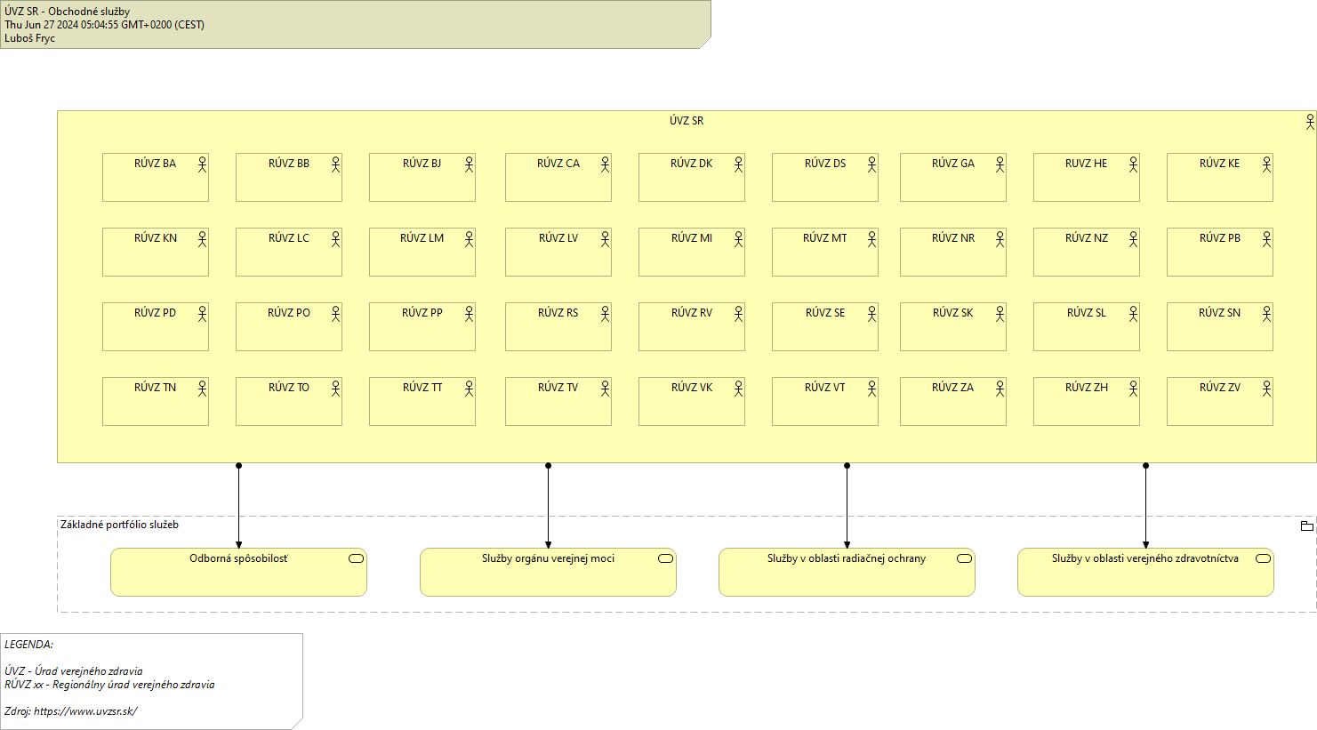Select the RÚVZ VK actor box
This screenshot has height=730, width=1317.
click(692, 402)
